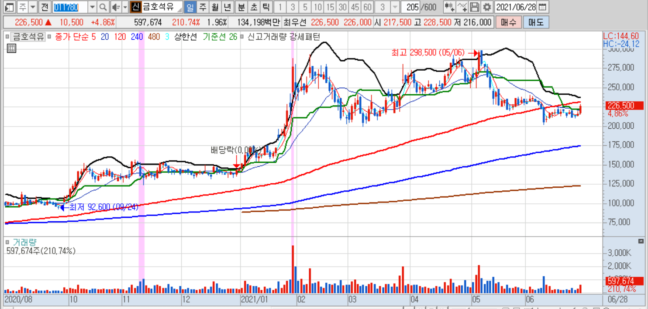Choose the 60 interval button
The width and height of the screenshot is (648, 309).
click(x=368, y=7)
